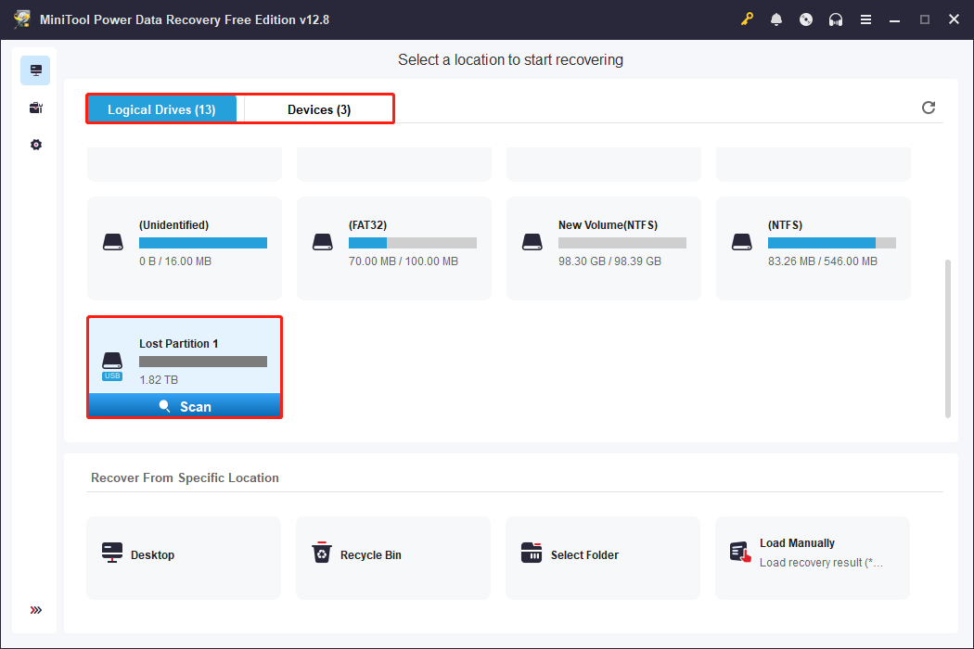Expand the sidebar with double-arrow icon

coord(35,610)
